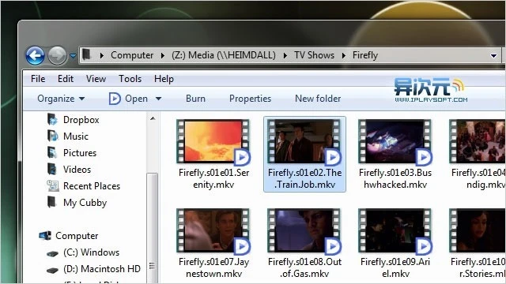The width and height of the screenshot is (506, 284).
Task: Select Firefly.s01e01.Serenity.mkv thumbnail
Action: coord(213,141)
